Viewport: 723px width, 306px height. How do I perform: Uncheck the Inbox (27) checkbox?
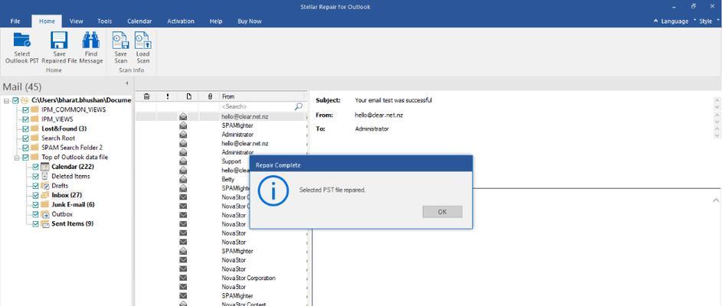[x=35, y=195]
